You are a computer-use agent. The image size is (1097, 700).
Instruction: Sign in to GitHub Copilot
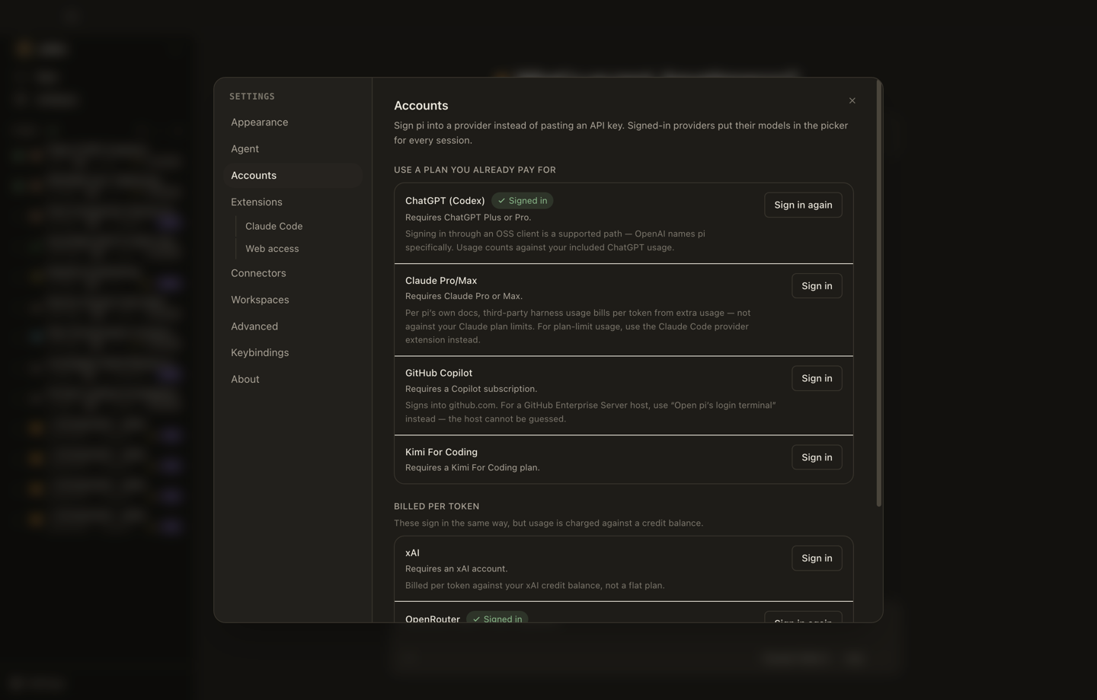click(817, 378)
